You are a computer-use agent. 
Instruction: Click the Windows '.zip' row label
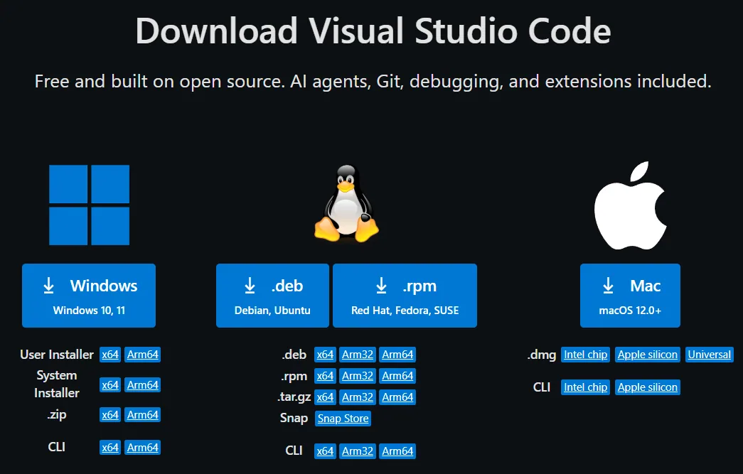[x=57, y=415]
